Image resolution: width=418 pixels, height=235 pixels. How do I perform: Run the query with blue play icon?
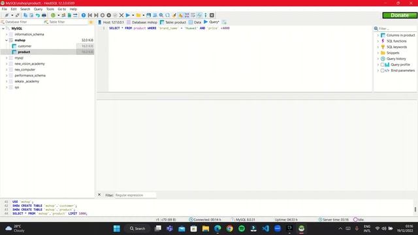click(128, 15)
